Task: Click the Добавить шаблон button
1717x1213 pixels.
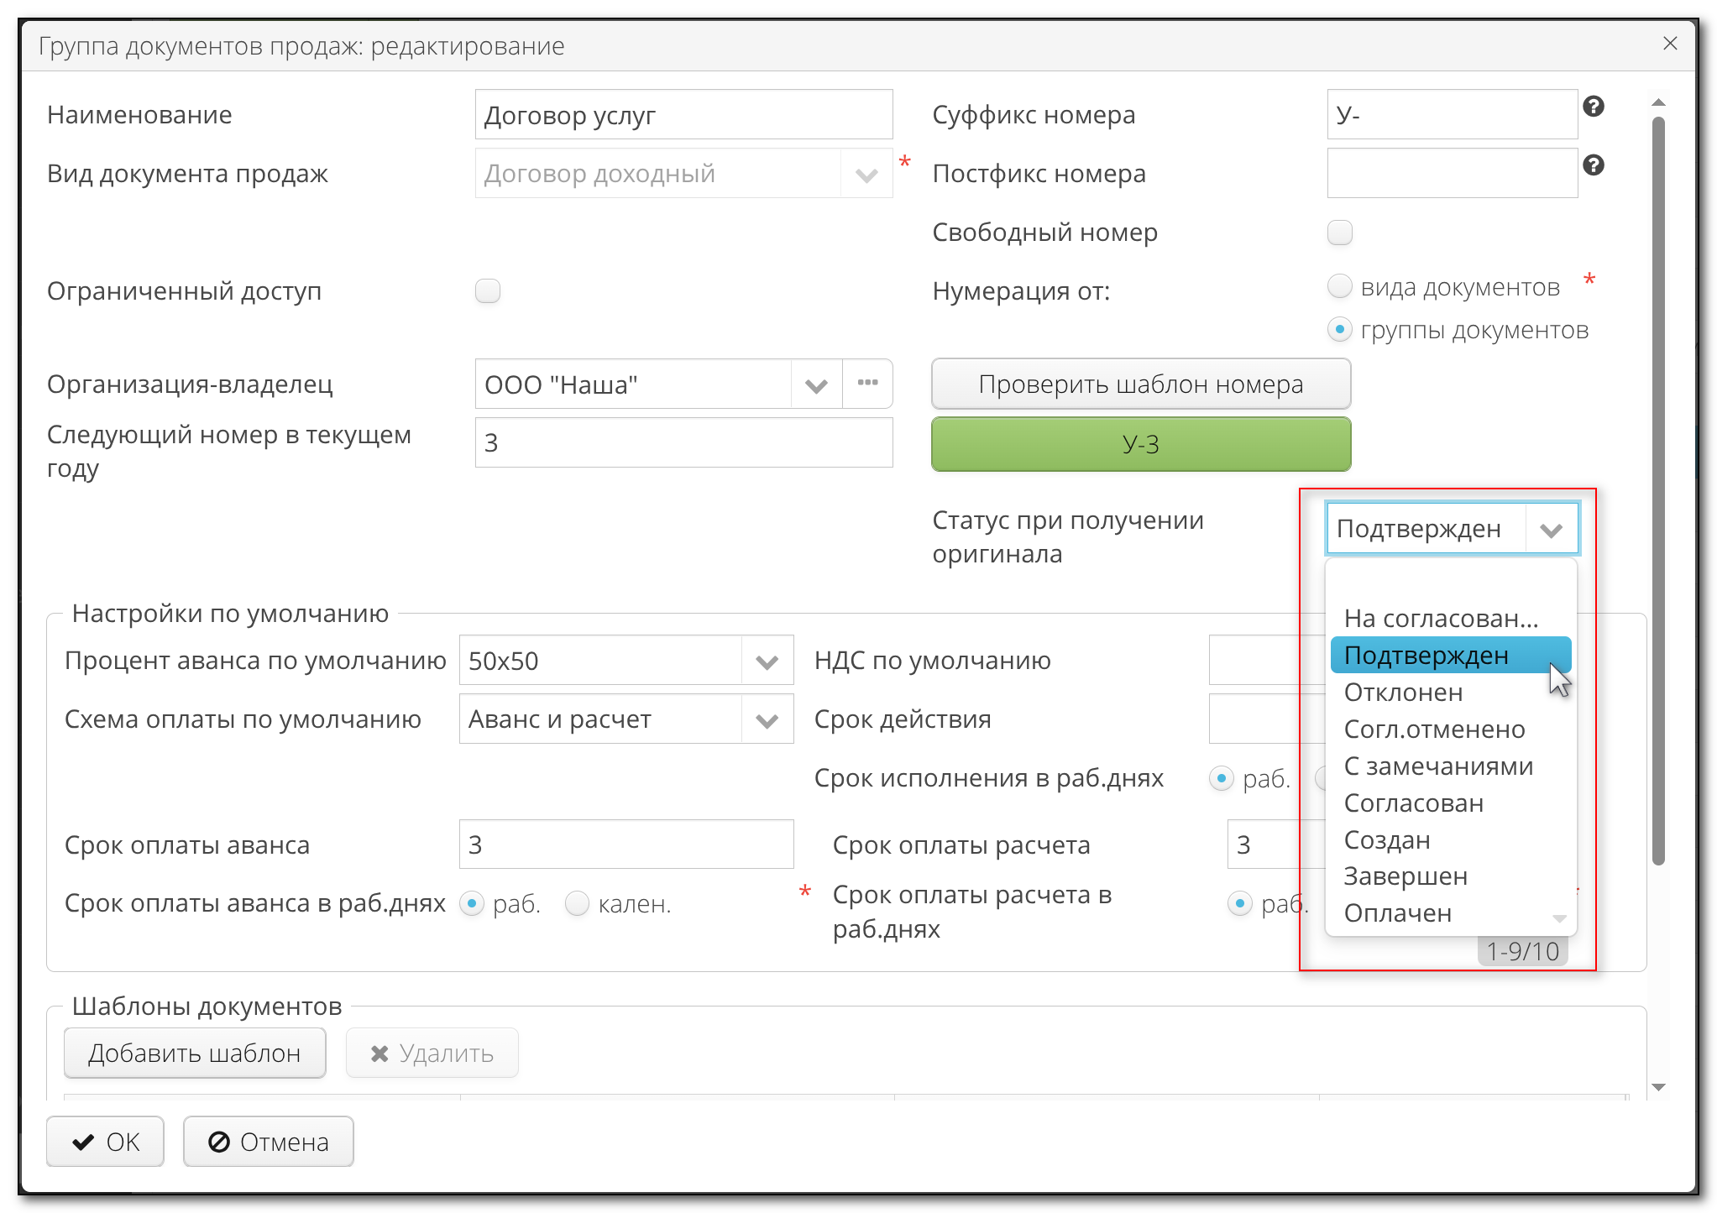Action: pyautogui.click(x=194, y=1053)
